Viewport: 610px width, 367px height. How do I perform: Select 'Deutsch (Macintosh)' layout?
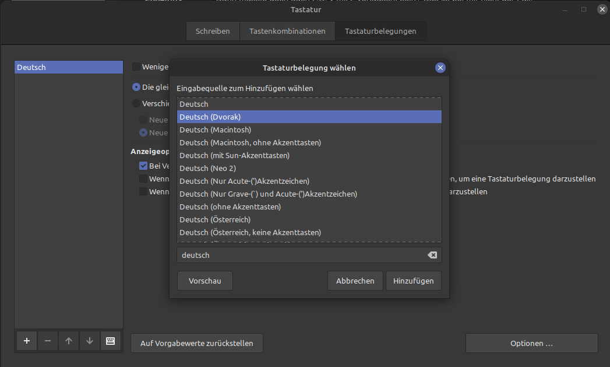309,130
